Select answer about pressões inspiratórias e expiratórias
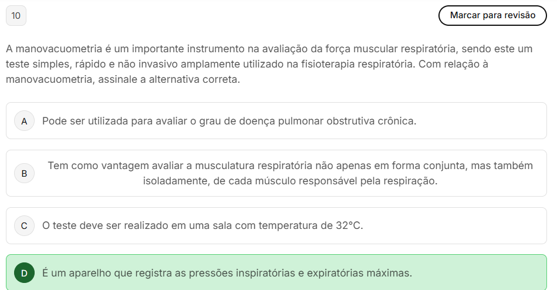 pos(227,273)
